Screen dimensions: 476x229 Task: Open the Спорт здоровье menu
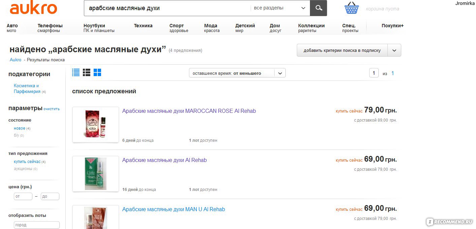179,28
